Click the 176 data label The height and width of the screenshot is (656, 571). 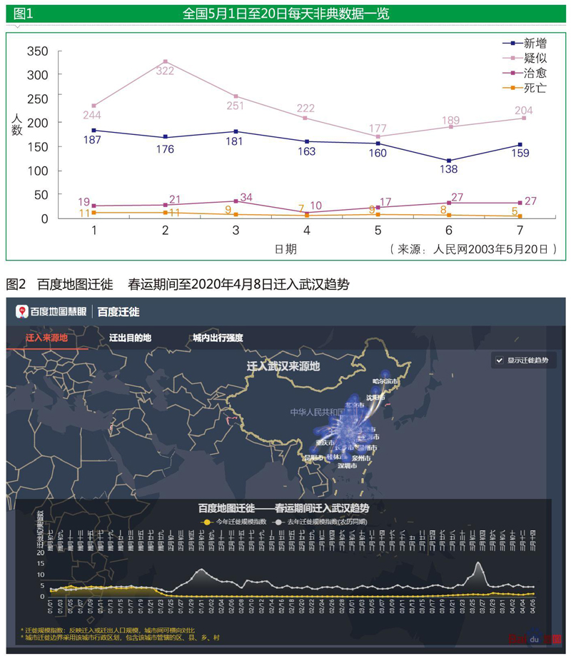165,149
